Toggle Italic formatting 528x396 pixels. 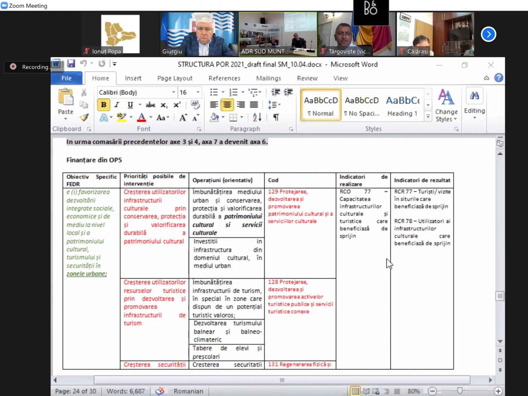(x=117, y=105)
